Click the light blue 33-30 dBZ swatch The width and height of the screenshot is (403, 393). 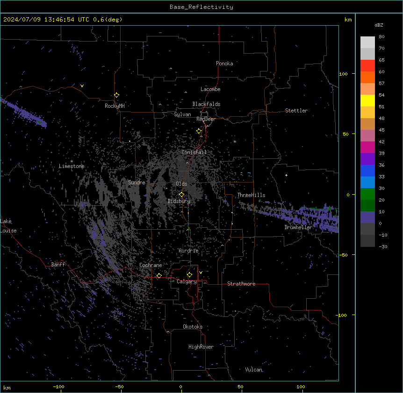pyautogui.click(x=367, y=182)
